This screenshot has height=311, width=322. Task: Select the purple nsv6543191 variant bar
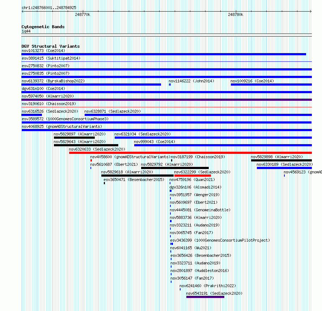205,297
